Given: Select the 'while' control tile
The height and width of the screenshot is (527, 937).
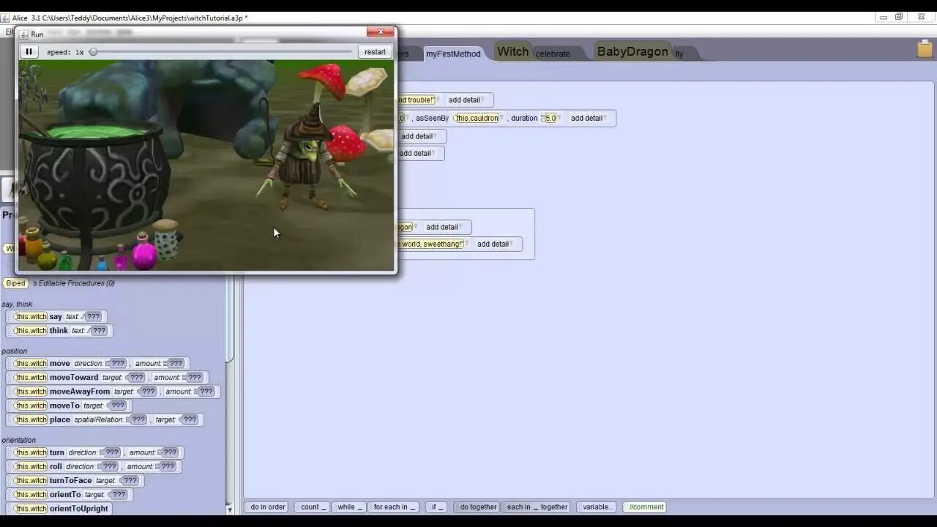Looking at the screenshot, I should (x=348, y=507).
